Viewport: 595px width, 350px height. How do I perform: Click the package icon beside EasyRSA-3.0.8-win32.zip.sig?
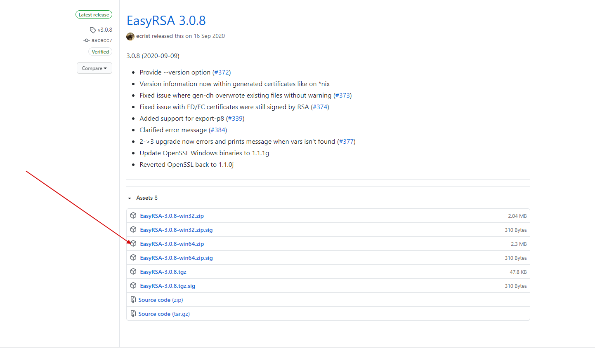133,229
